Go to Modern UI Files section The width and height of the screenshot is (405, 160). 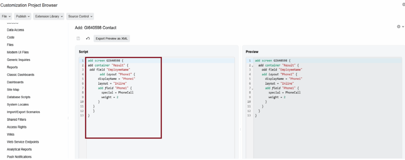tap(18, 52)
